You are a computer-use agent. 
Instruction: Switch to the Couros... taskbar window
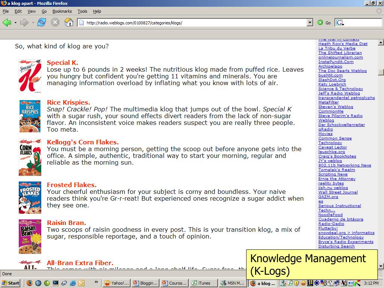point(174,283)
